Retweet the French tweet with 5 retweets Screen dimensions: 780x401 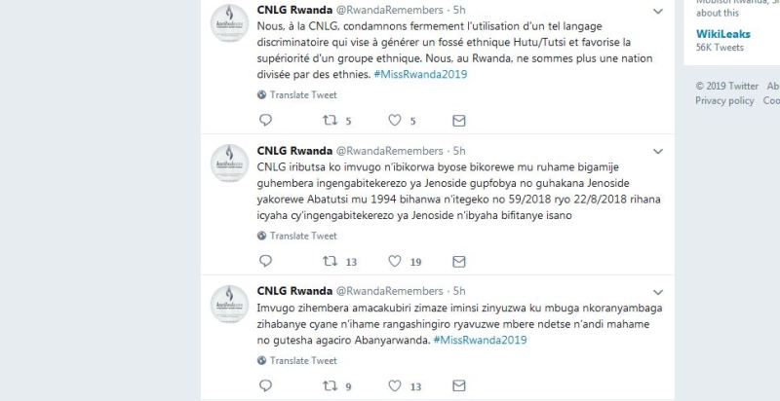pos(331,120)
